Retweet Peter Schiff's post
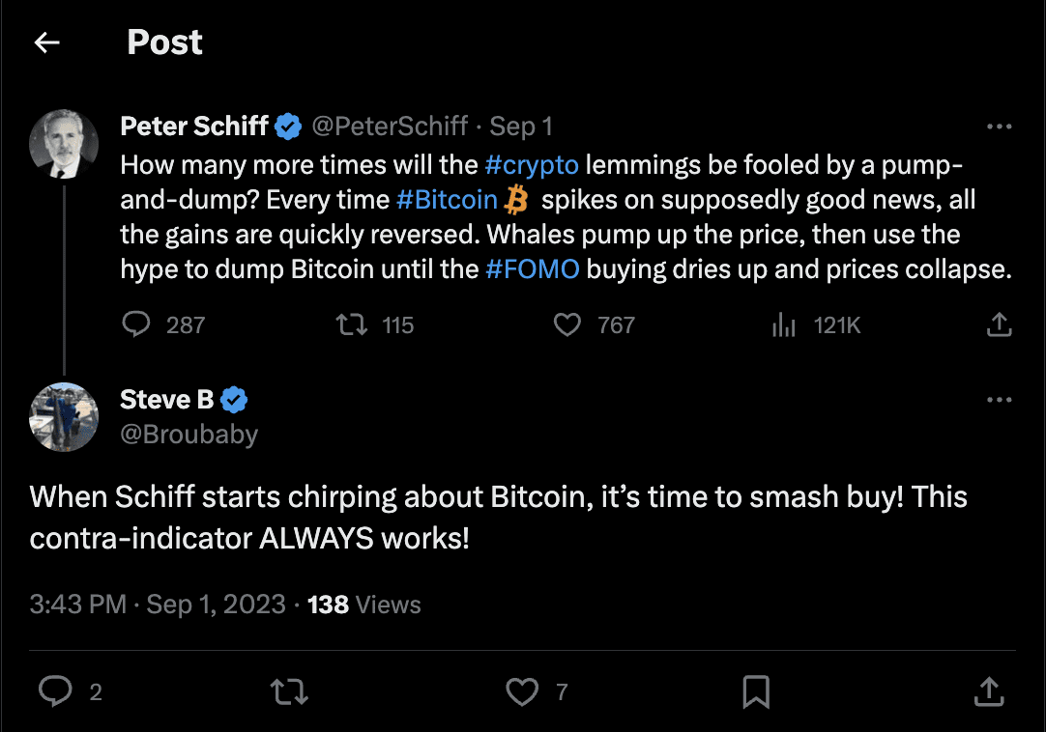The width and height of the screenshot is (1046, 732). [350, 324]
